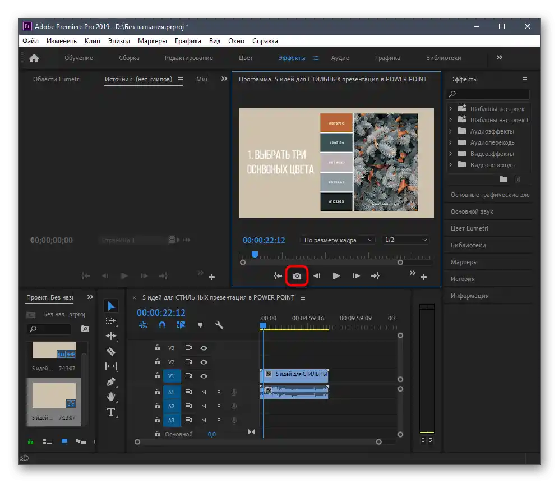
Task: Open the playback resolution 1/2 dropdown
Action: (x=406, y=240)
